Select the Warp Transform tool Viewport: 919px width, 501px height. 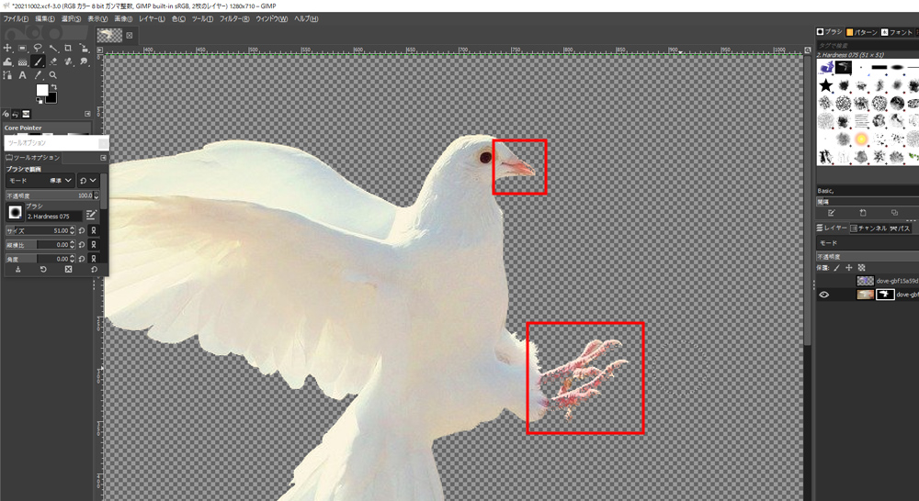point(7,61)
